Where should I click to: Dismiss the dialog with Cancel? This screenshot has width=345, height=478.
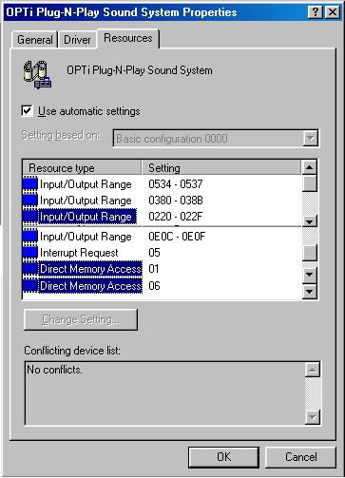click(300, 457)
